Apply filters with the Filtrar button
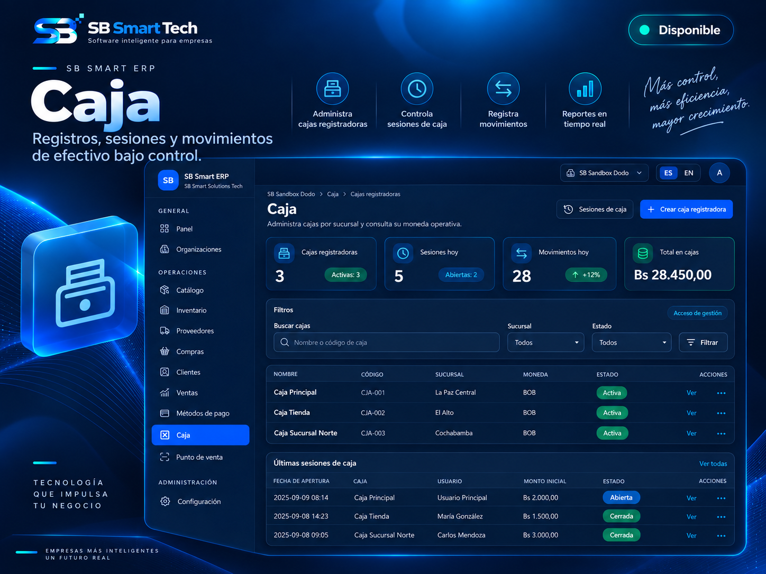Viewport: 766px width, 574px height. (x=703, y=342)
